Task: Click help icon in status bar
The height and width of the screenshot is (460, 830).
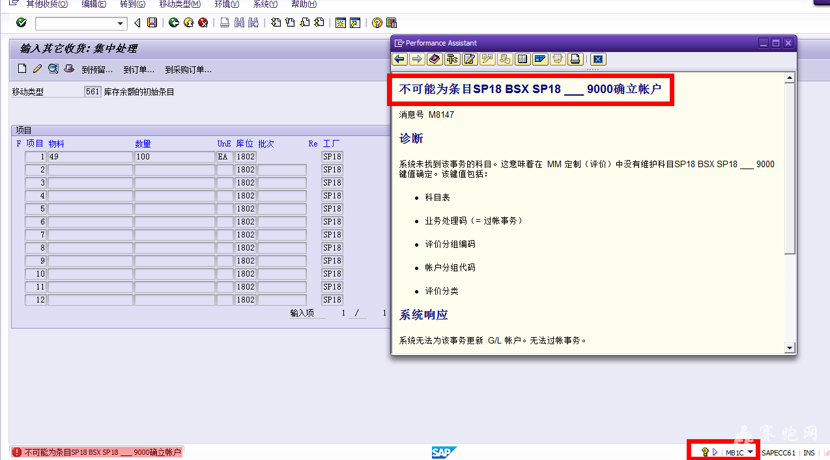Action: pos(704,452)
